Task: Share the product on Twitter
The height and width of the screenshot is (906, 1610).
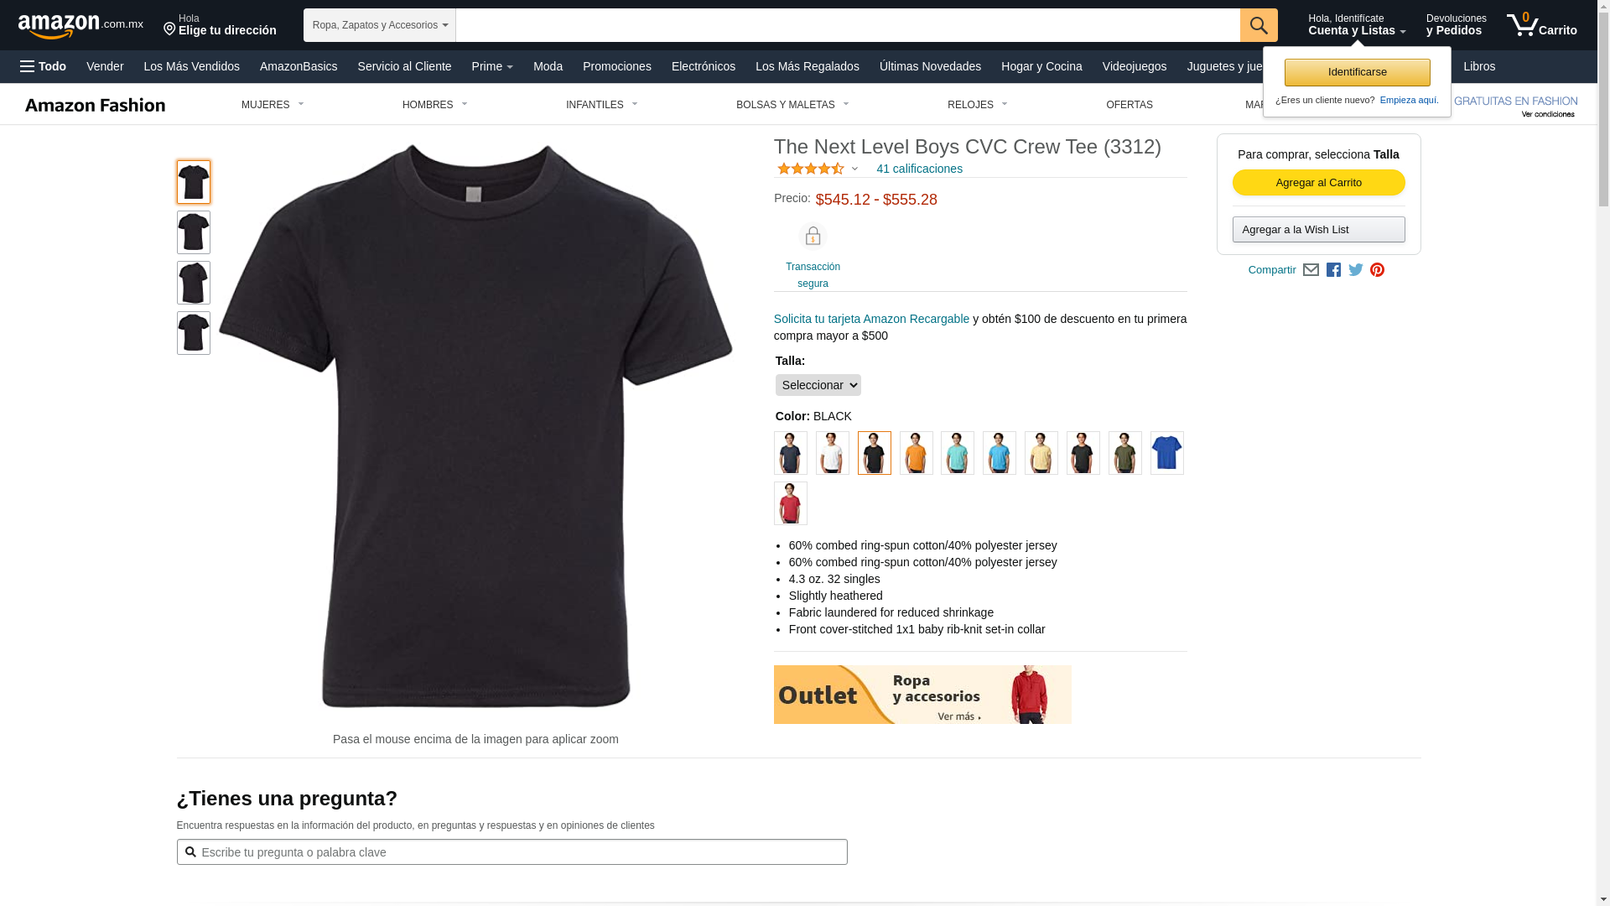Action: [x=1356, y=270]
